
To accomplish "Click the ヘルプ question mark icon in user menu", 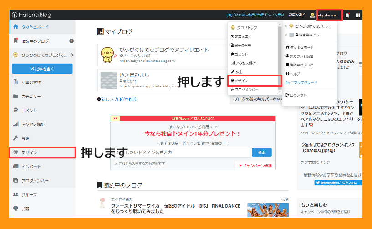I will click(287, 74).
